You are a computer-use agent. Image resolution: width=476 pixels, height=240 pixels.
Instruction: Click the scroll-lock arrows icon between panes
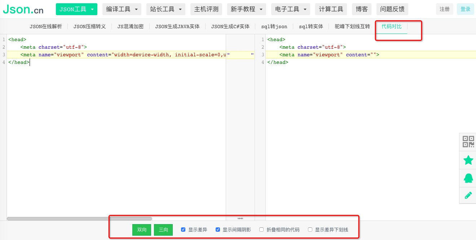click(240, 218)
